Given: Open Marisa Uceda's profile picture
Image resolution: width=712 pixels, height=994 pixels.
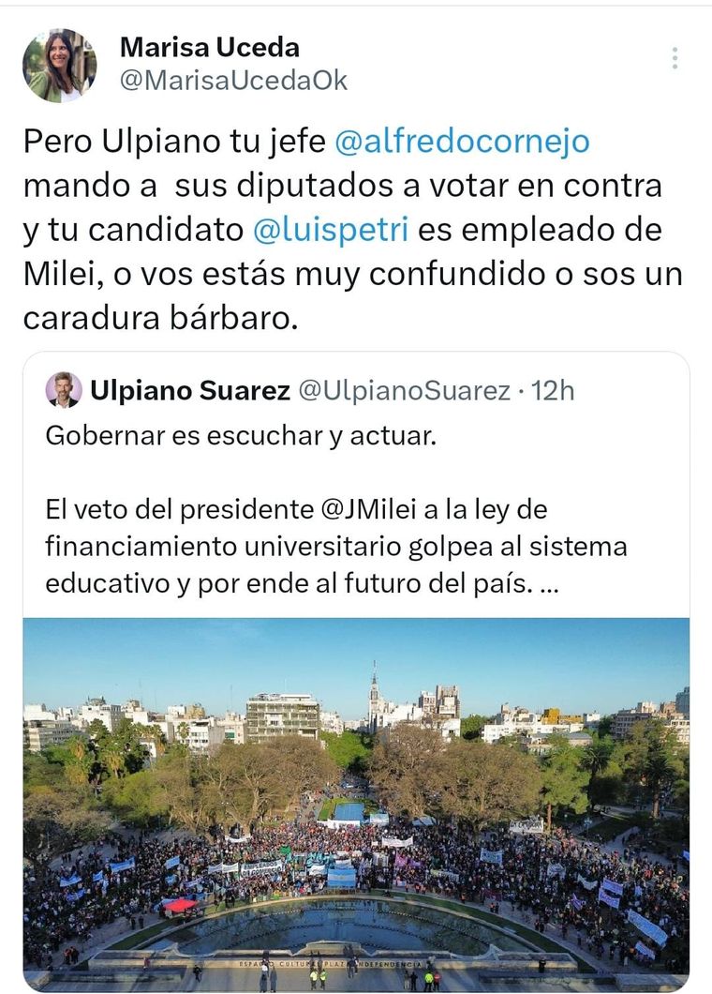Looking at the screenshot, I should click(x=59, y=65).
